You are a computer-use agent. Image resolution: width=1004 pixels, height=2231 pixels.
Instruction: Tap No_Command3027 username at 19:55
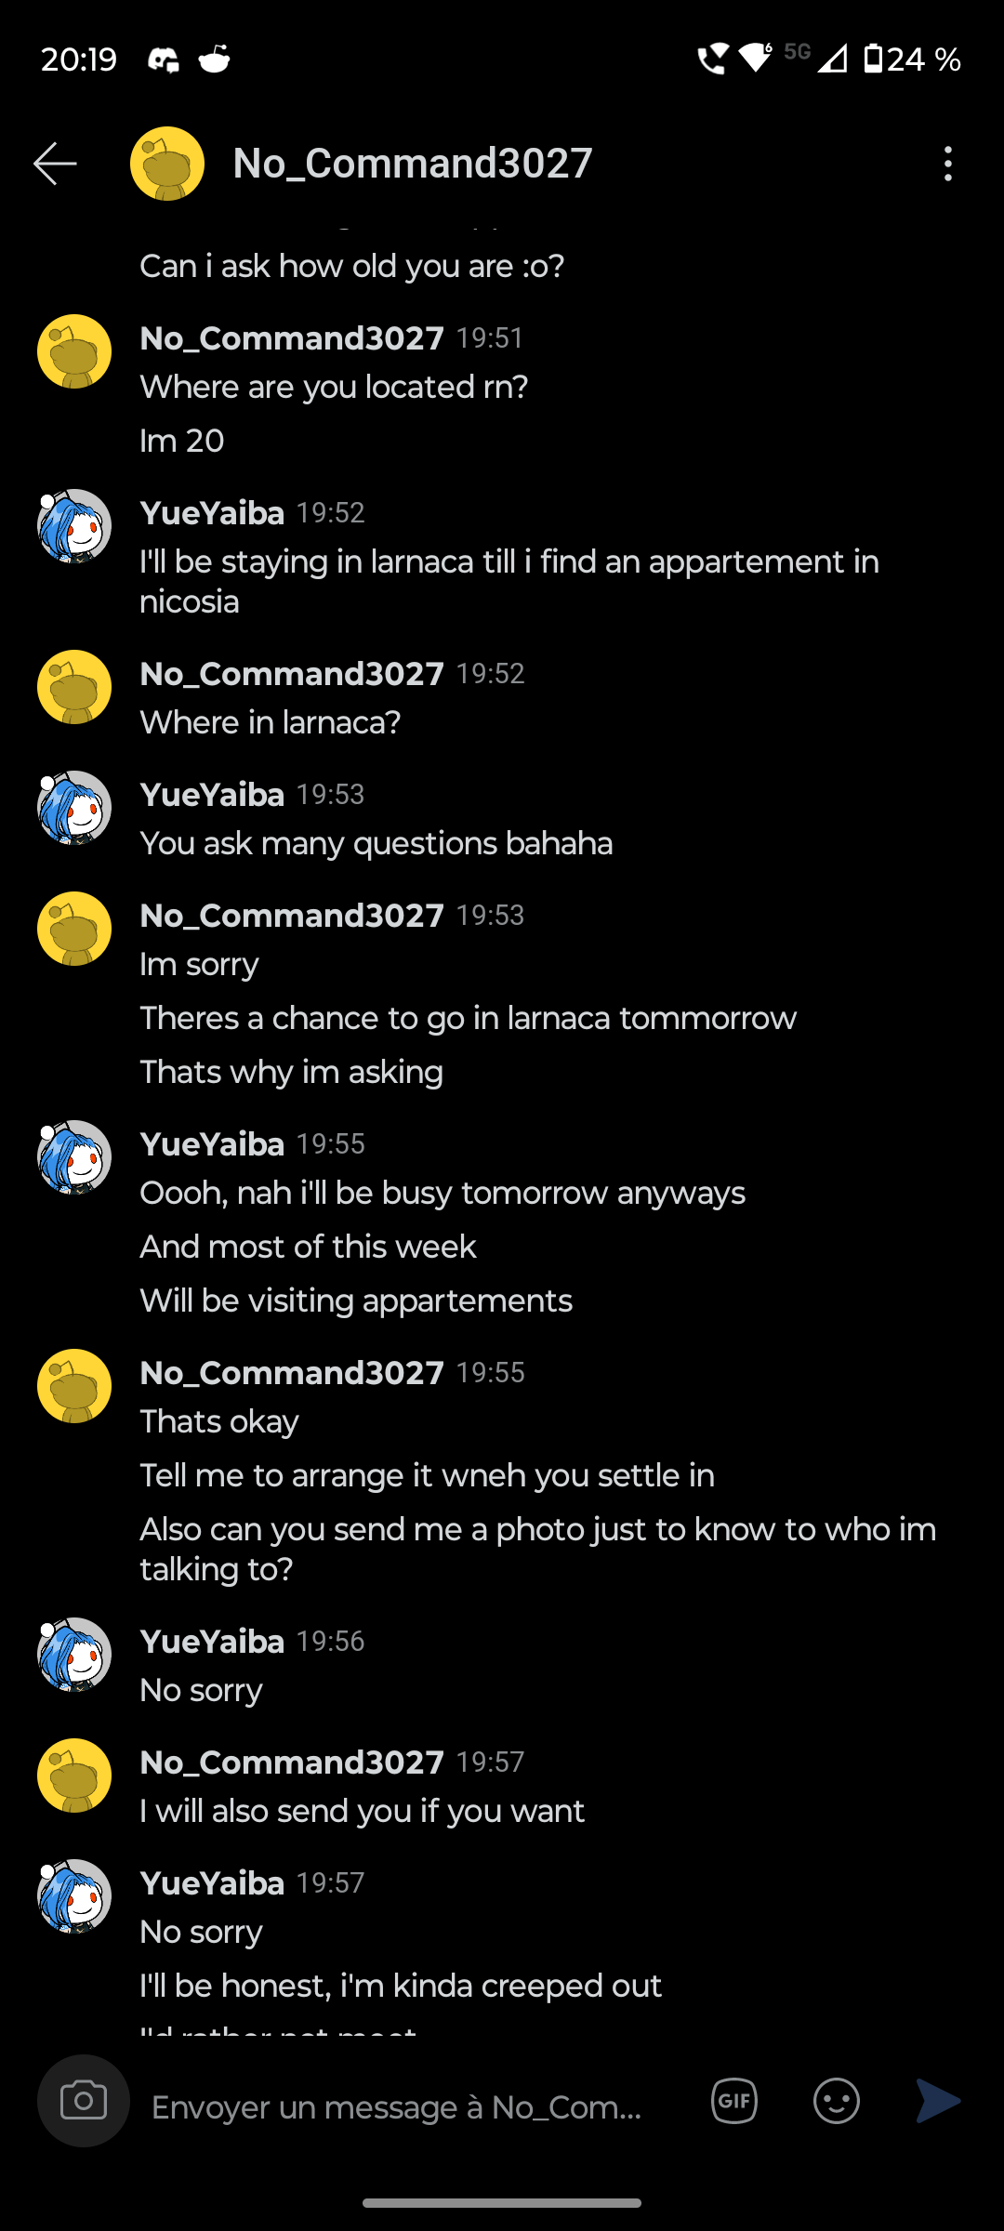[292, 1373]
